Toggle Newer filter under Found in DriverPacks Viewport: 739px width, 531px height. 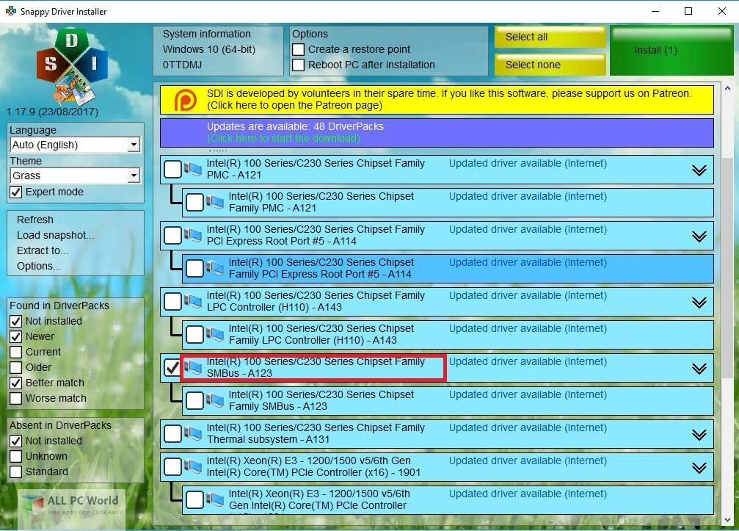click(x=16, y=336)
